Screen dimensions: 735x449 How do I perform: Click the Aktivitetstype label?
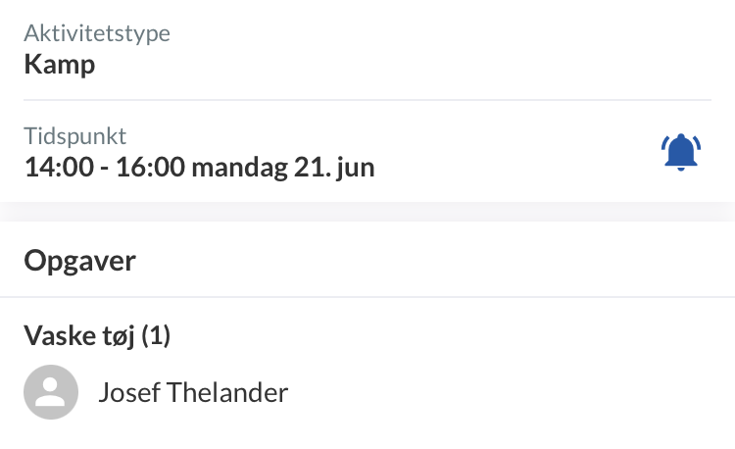coord(97,33)
